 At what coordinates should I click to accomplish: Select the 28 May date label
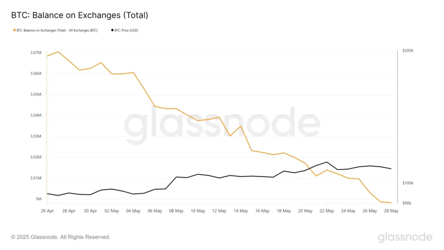391,211
